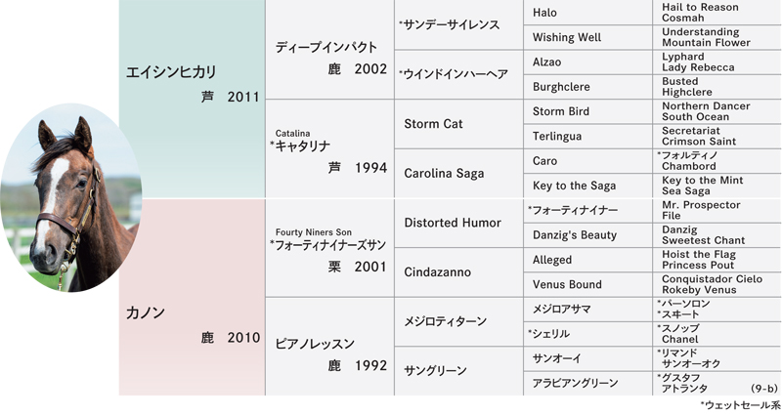This screenshot has width=782, height=415.
Task: Select メジロティターン in the table
Action: click(458, 321)
